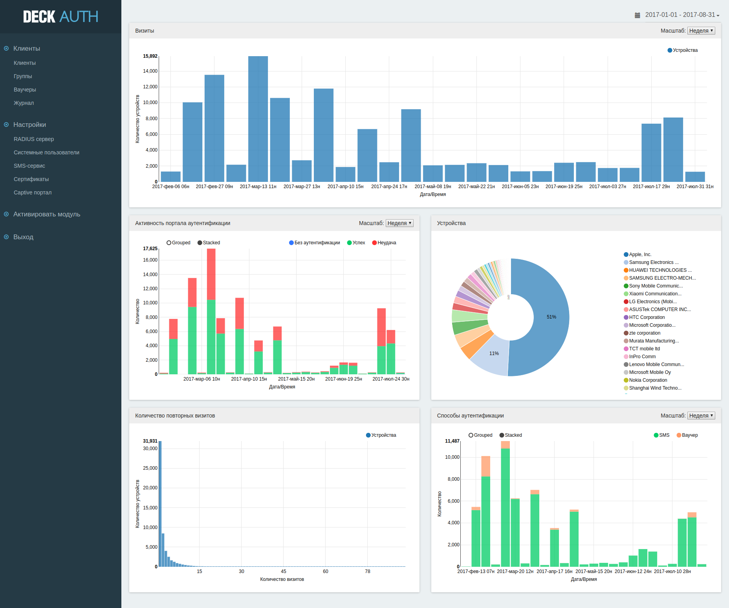
Task: Click the circle icon beside Выход
Action: pos(6,237)
